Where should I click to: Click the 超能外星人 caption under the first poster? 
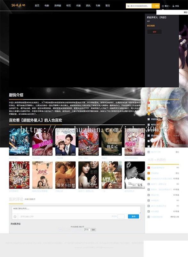pos(14,158)
